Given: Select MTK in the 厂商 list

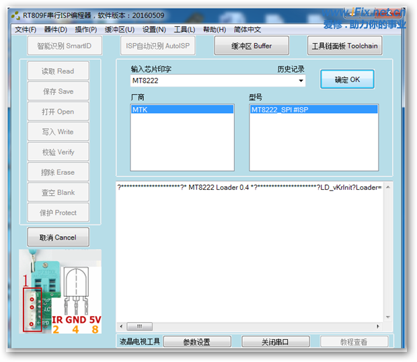Looking at the screenshot, I should [x=182, y=109].
